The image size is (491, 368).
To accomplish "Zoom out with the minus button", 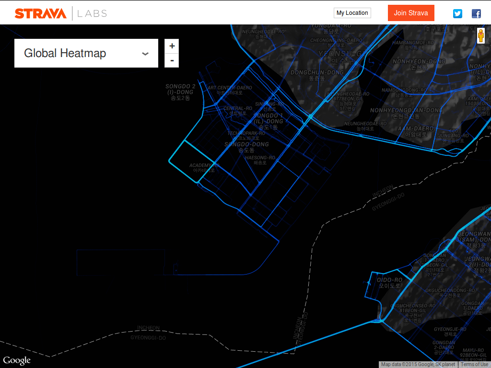I will coord(172,60).
